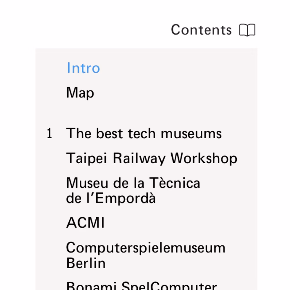Open "The best tech museums" chapter
Image resolution: width=290 pixels, height=290 pixels.
(x=144, y=134)
